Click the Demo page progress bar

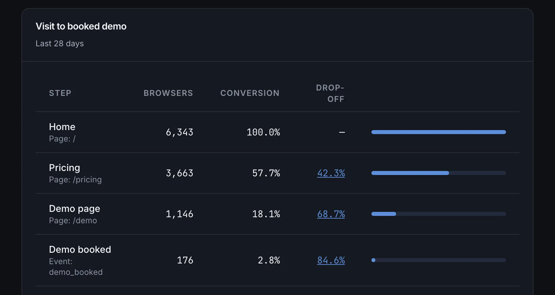pos(439,214)
